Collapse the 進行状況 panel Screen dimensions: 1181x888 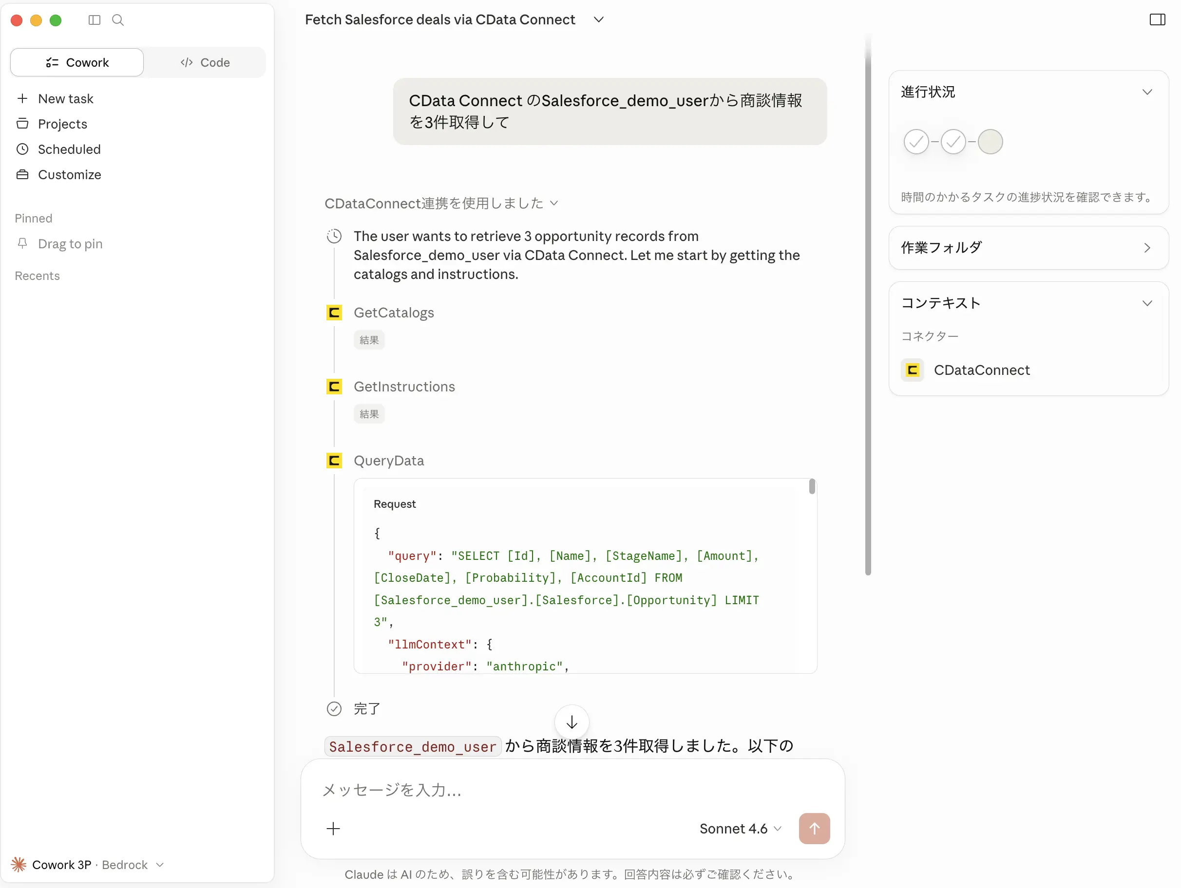1147,92
